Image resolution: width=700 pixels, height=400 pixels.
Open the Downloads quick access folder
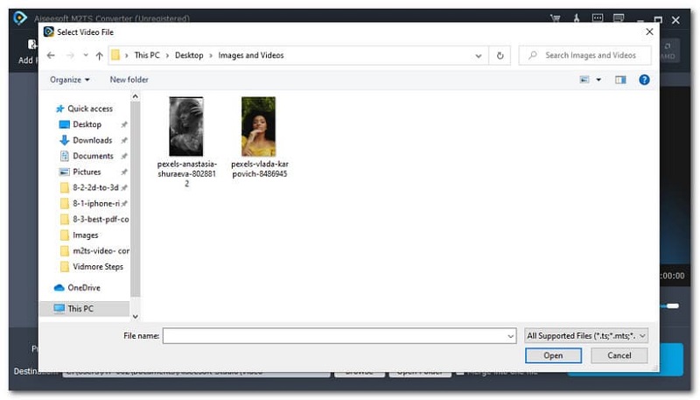pyautogui.click(x=92, y=140)
